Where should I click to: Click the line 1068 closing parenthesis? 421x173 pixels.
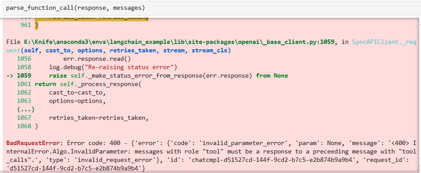(x=37, y=126)
